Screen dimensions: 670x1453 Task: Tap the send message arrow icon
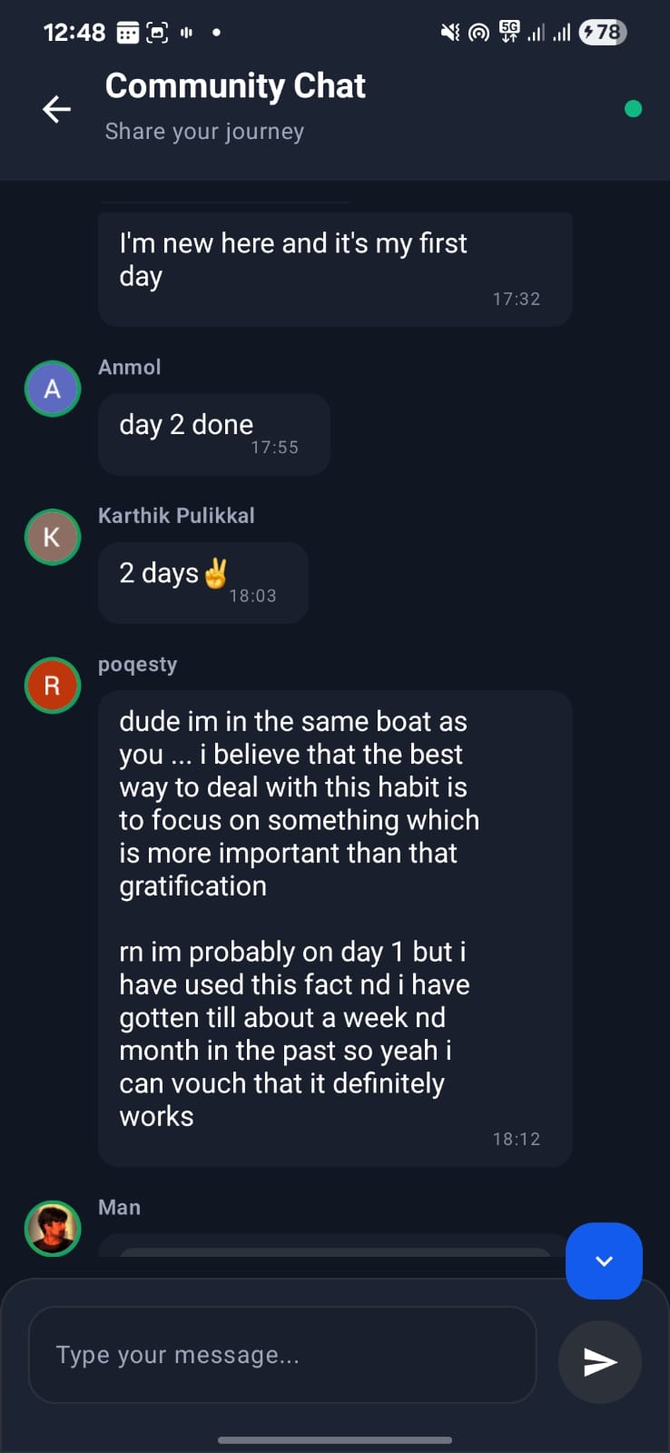tap(600, 1361)
